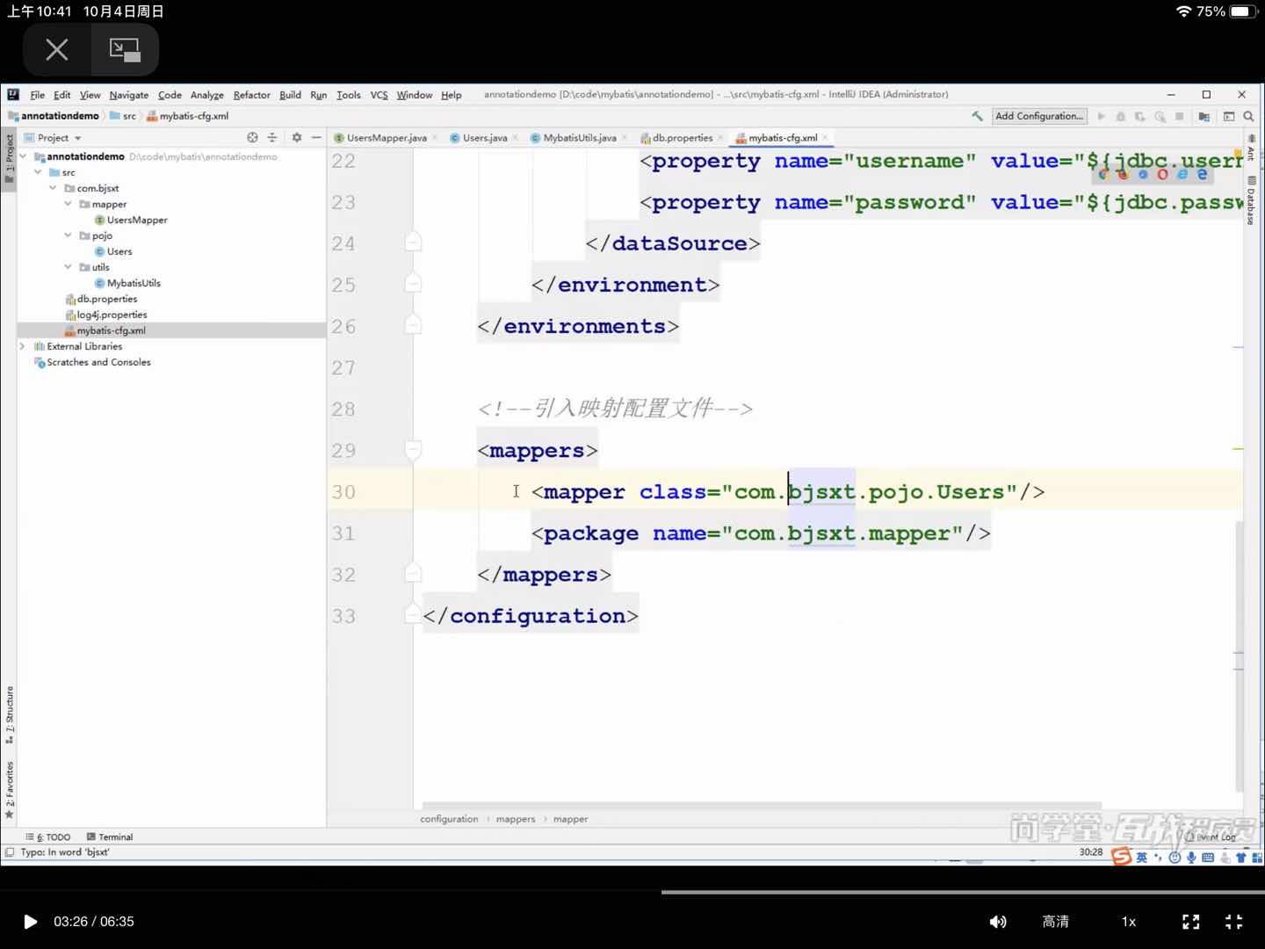Viewport: 1265px width, 949px height.
Task: Click mappers in the breadcrumb
Action: (515, 819)
